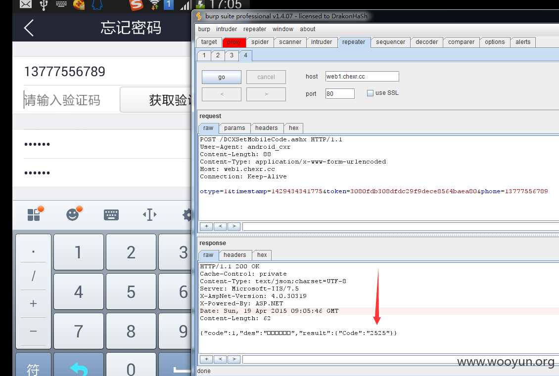Click the previous history < button beside go
Viewport: 559px width, 376px height.
(x=222, y=94)
